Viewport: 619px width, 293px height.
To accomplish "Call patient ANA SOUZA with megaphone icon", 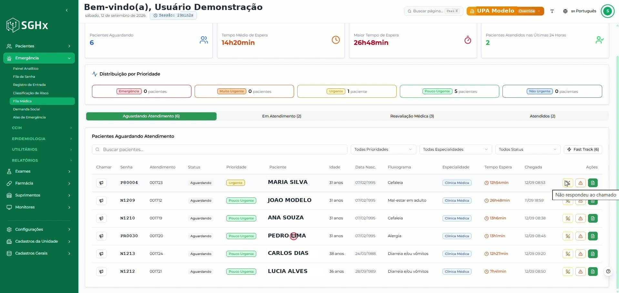I will (101, 218).
